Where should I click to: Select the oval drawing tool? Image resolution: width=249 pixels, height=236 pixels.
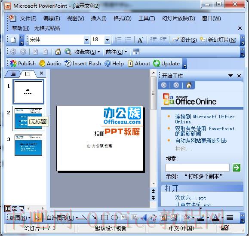tap(114, 218)
